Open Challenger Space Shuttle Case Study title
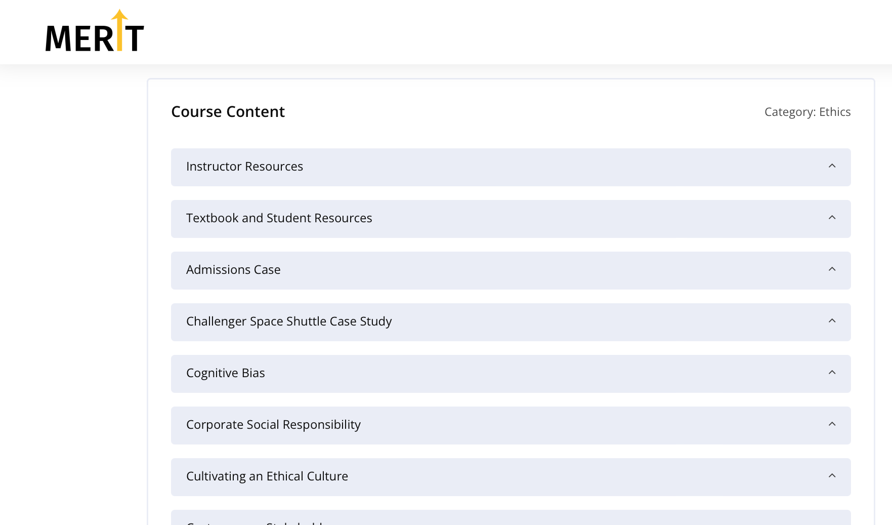 [289, 321]
